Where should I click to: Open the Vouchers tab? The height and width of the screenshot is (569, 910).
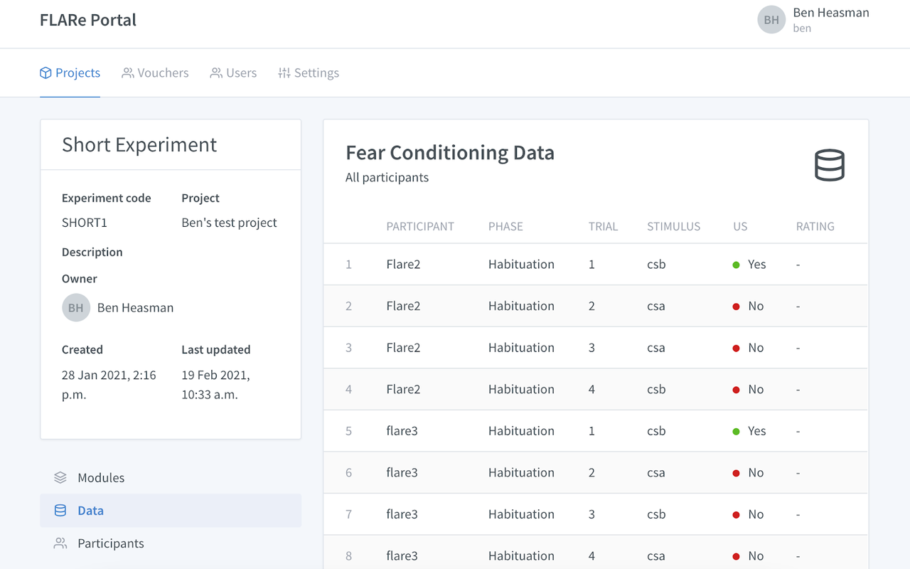tap(163, 73)
